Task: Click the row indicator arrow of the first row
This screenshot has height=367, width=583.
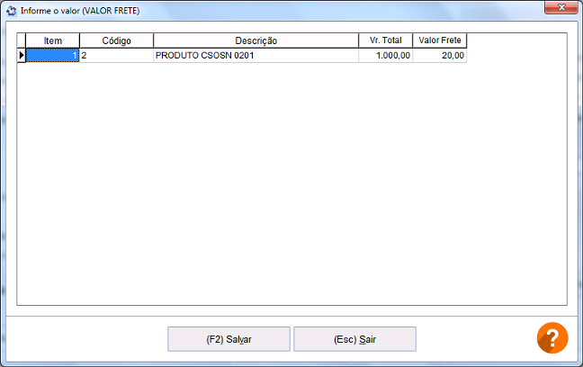Action: [x=22, y=56]
